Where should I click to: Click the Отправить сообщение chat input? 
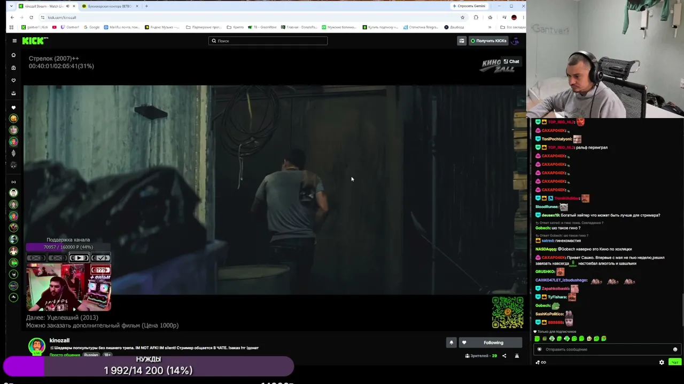tap(607, 349)
